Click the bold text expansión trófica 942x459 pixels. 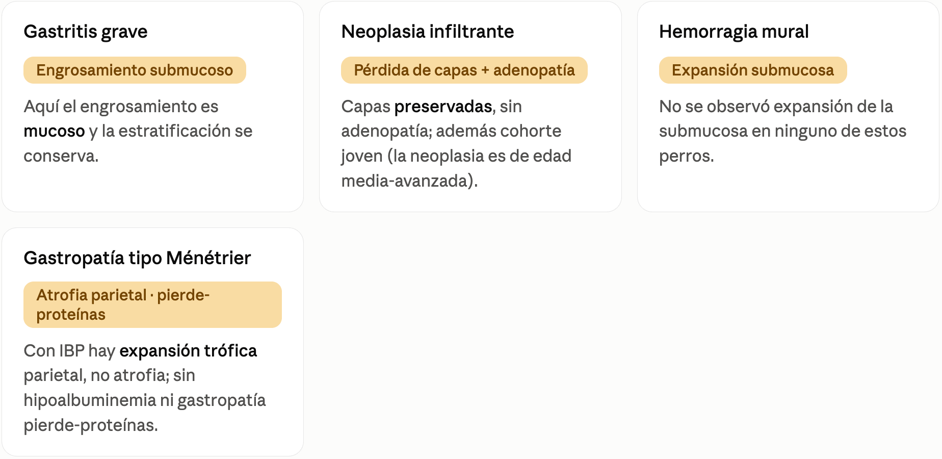click(x=188, y=351)
